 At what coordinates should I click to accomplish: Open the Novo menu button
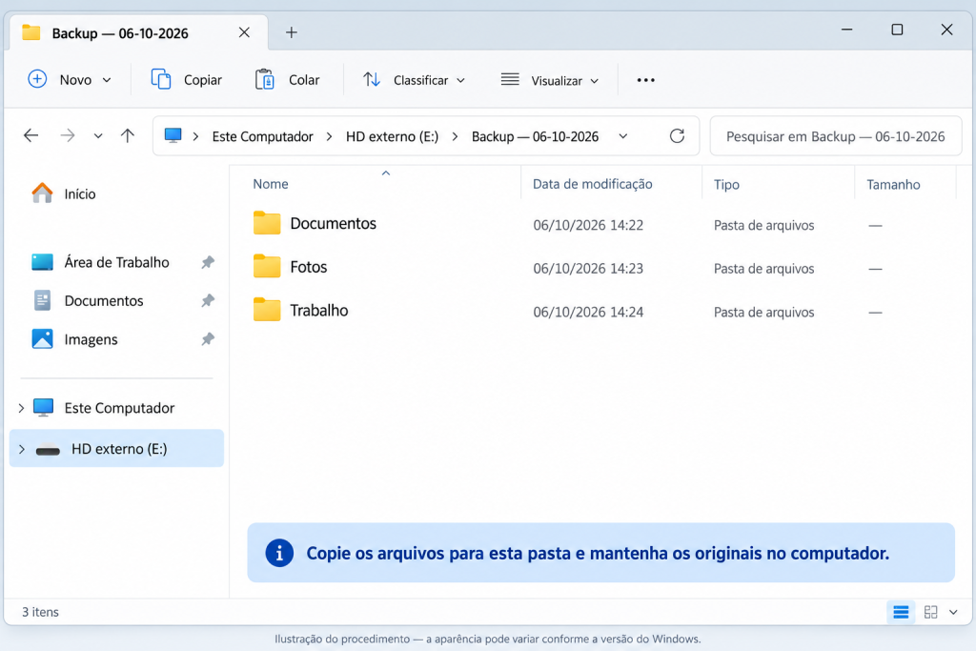click(70, 80)
